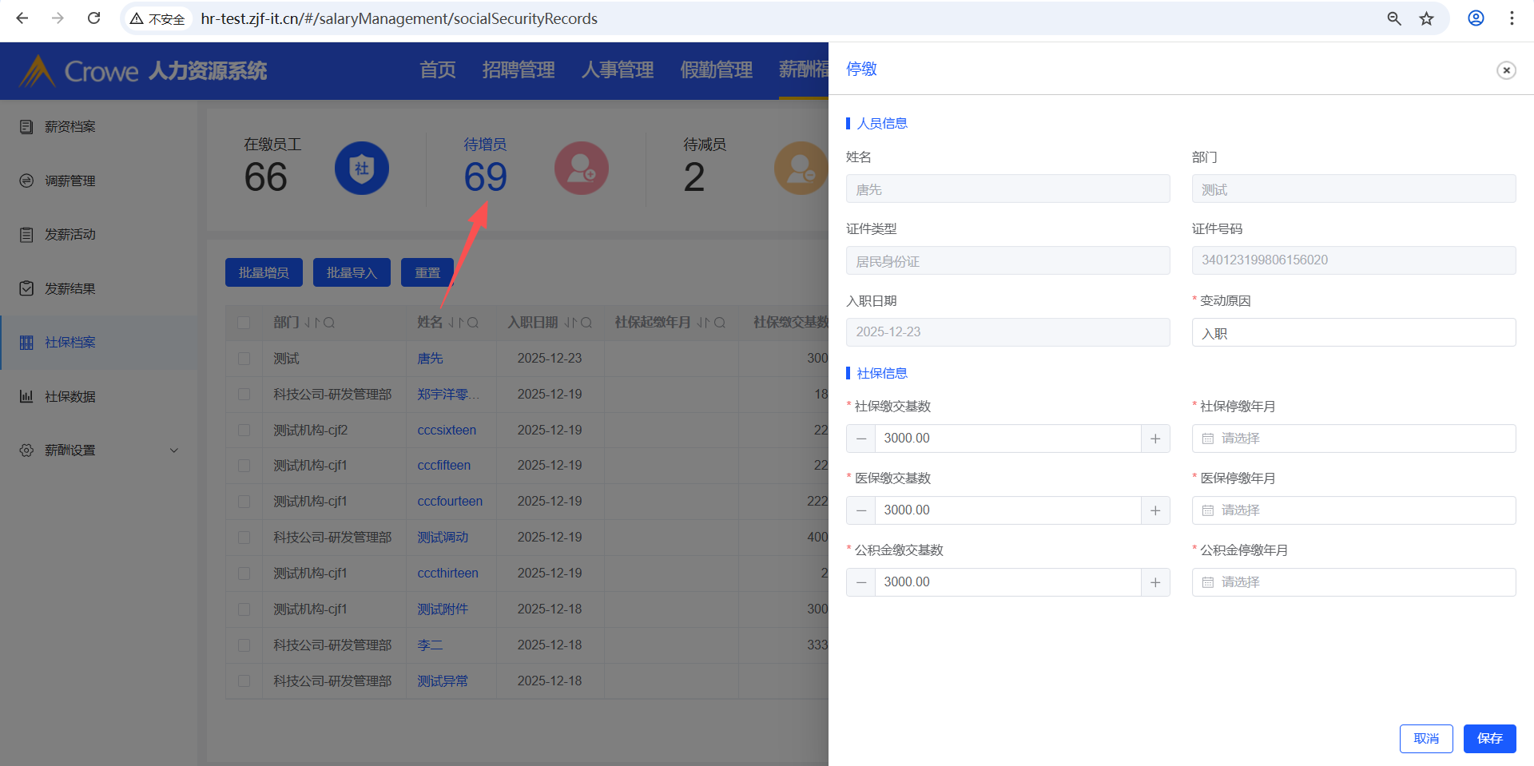Close the 停缴 drawer panel
This screenshot has height=766, width=1534.
click(1506, 70)
